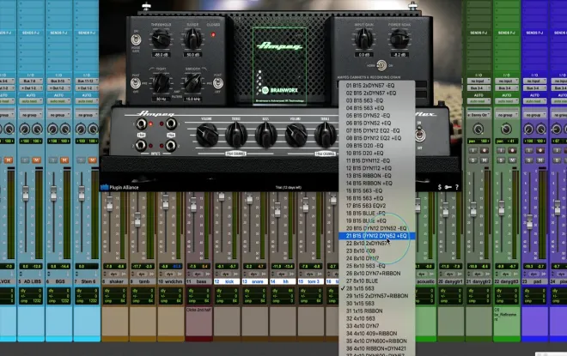This screenshot has height=356, width=567.
Task: Open the Bus 7-8 input selector
Action: tap(30, 81)
